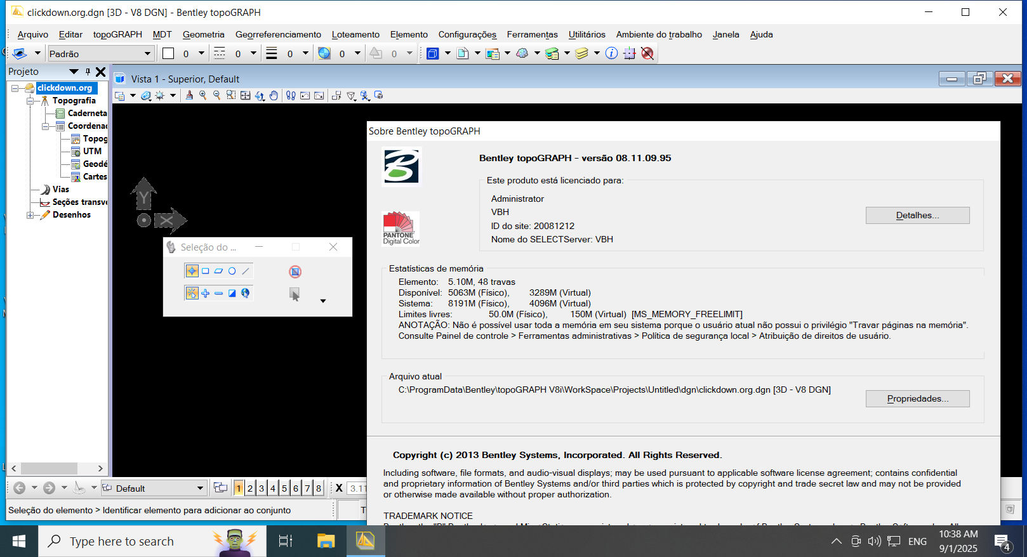
Task: Click the Rotate View icon in Vista 1
Action: pos(260,96)
